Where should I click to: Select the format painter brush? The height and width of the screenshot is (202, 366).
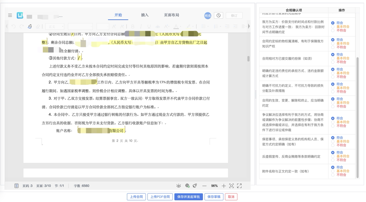[30, 26]
